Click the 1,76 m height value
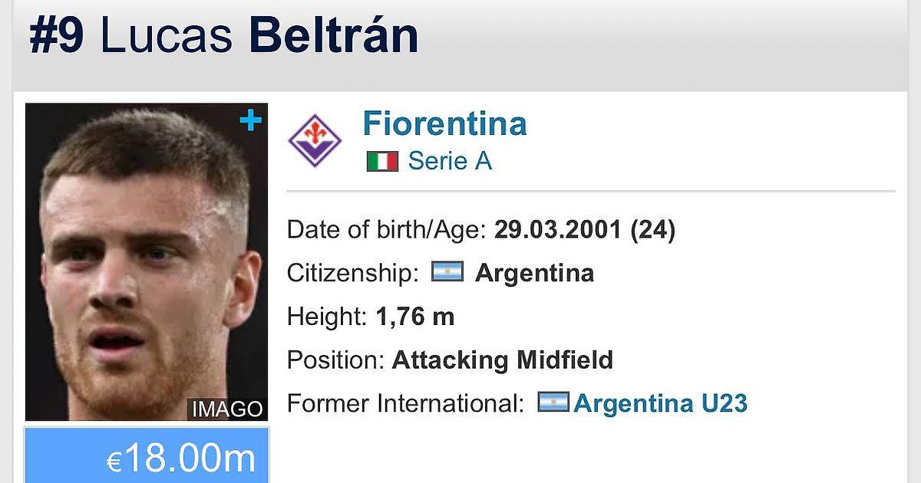This screenshot has height=483, width=921. [414, 316]
